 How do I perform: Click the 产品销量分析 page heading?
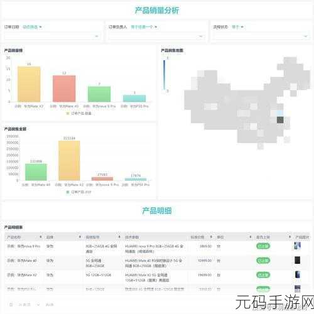(157, 10)
